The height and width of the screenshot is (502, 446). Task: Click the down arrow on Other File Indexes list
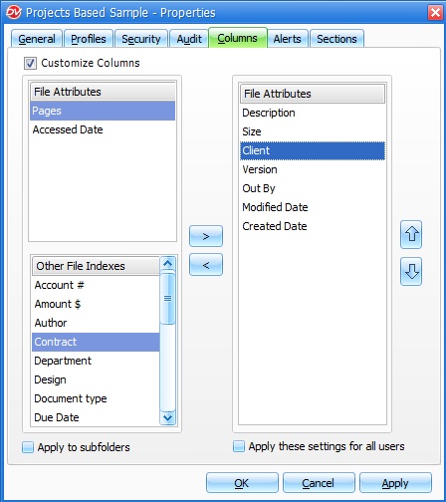167,418
